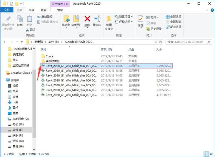Open 本地磁盘 (C:) in navigation pane
This screenshot has width=215, height=157.
(x=18, y=119)
